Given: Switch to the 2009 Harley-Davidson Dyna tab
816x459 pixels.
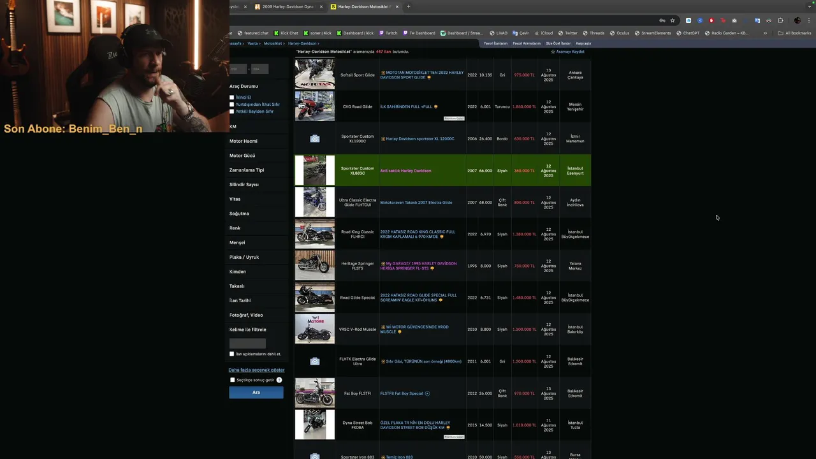Looking at the screenshot, I should click(288, 6).
